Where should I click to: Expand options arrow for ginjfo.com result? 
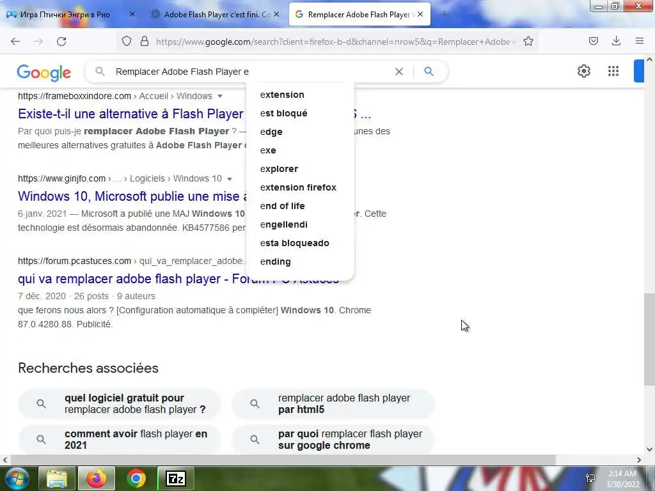click(230, 179)
